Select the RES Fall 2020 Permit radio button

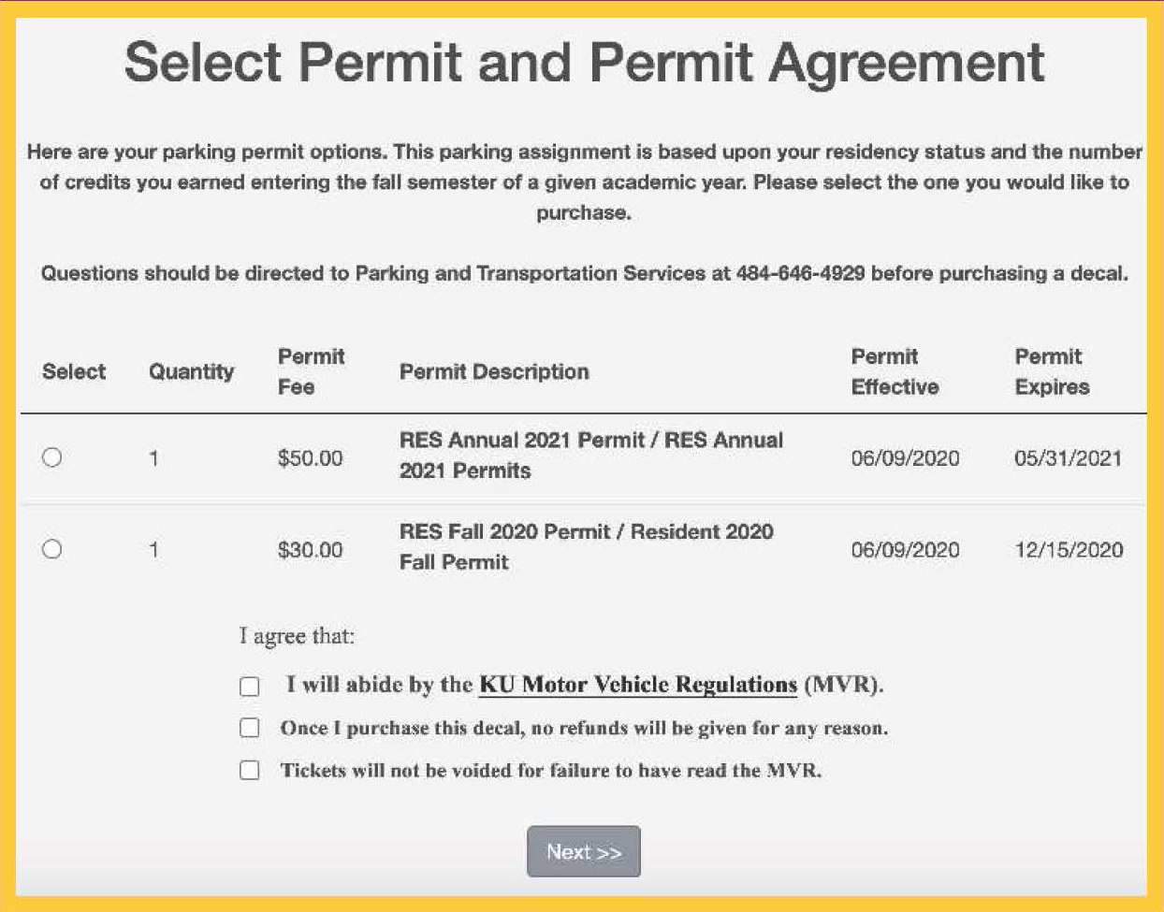[x=52, y=549]
